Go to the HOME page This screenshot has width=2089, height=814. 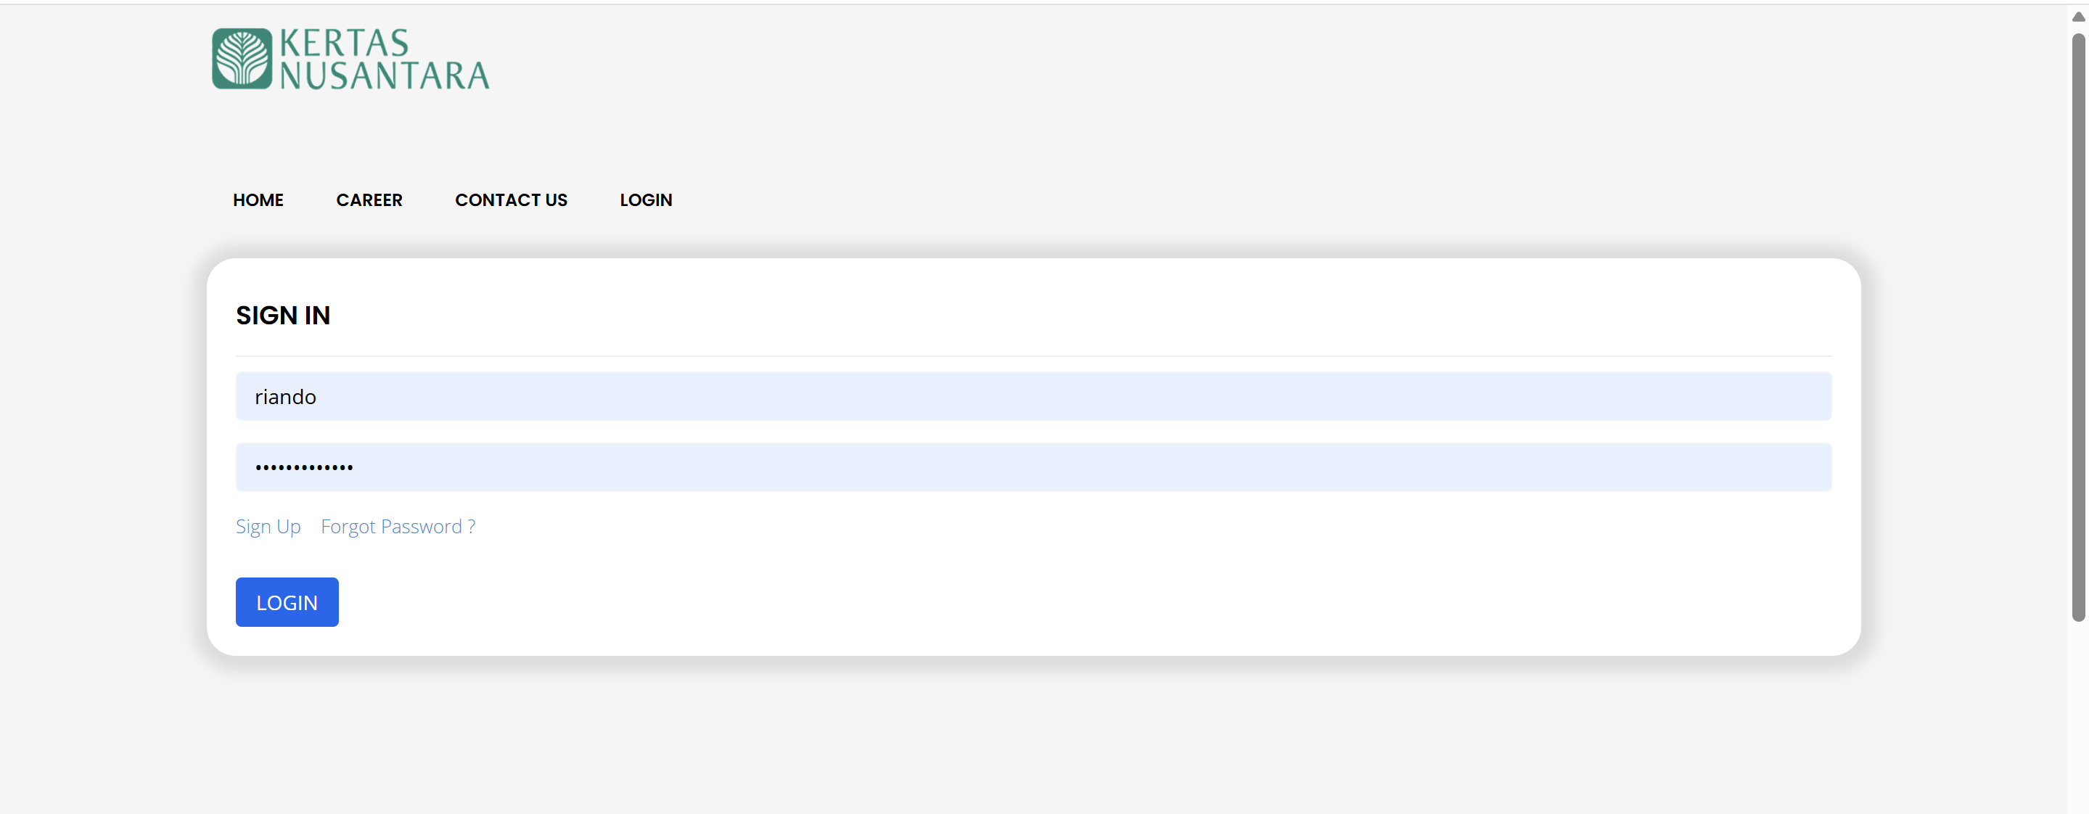(x=258, y=200)
